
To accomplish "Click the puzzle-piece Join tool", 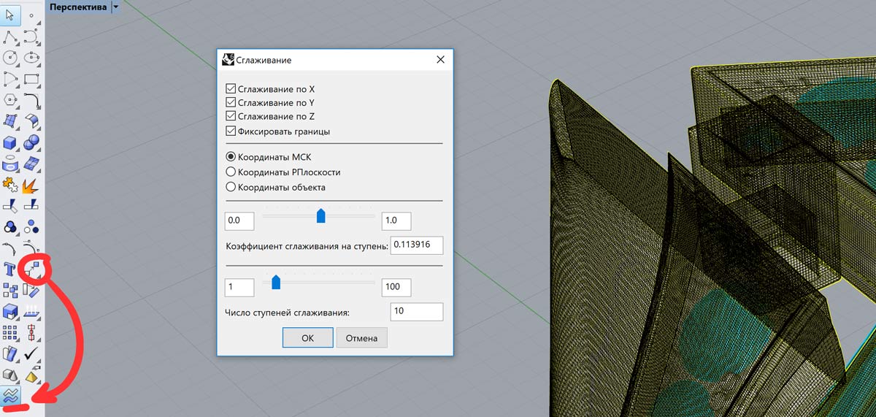I will [x=10, y=184].
